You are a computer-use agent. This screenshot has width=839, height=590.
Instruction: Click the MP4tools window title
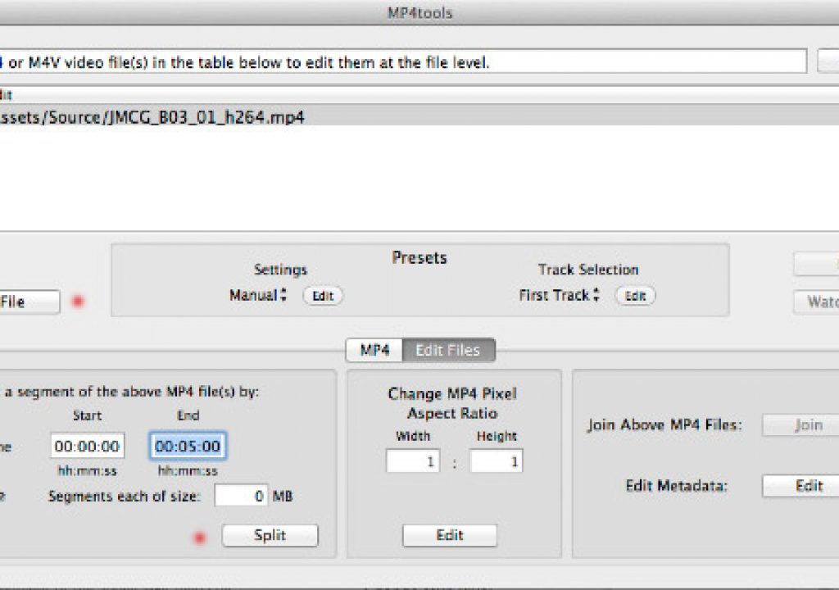pos(420,13)
